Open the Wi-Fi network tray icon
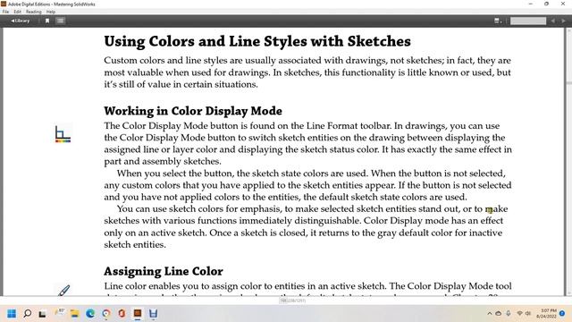Screen dimensions: 572x322 [x=520, y=314]
